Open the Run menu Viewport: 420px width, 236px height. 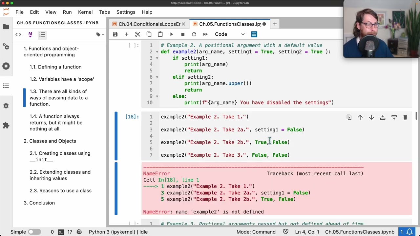click(67, 12)
